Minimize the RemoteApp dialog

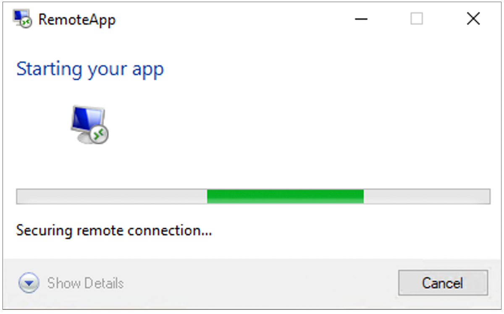[x=361, y=19]
